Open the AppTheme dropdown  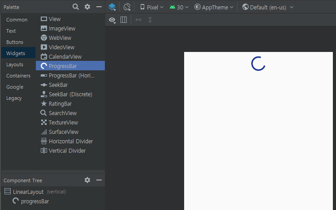(214, 7)
